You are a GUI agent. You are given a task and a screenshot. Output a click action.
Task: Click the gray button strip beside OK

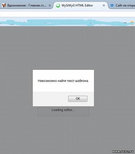[50, 99]
